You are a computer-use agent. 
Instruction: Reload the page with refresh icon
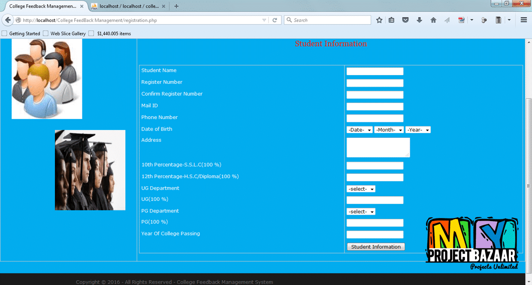point(275,20)
